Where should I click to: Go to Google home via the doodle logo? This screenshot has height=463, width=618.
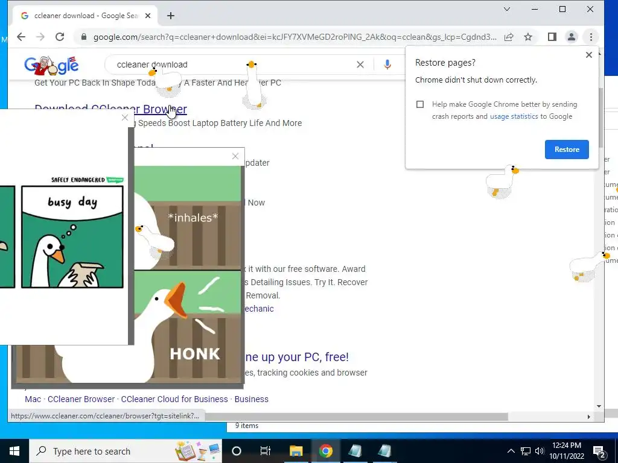(51, 65)
